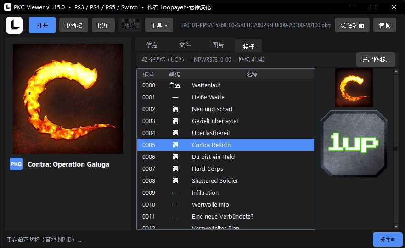
Task: Click the 1up trophy icon image
Action: pos(354,143)
